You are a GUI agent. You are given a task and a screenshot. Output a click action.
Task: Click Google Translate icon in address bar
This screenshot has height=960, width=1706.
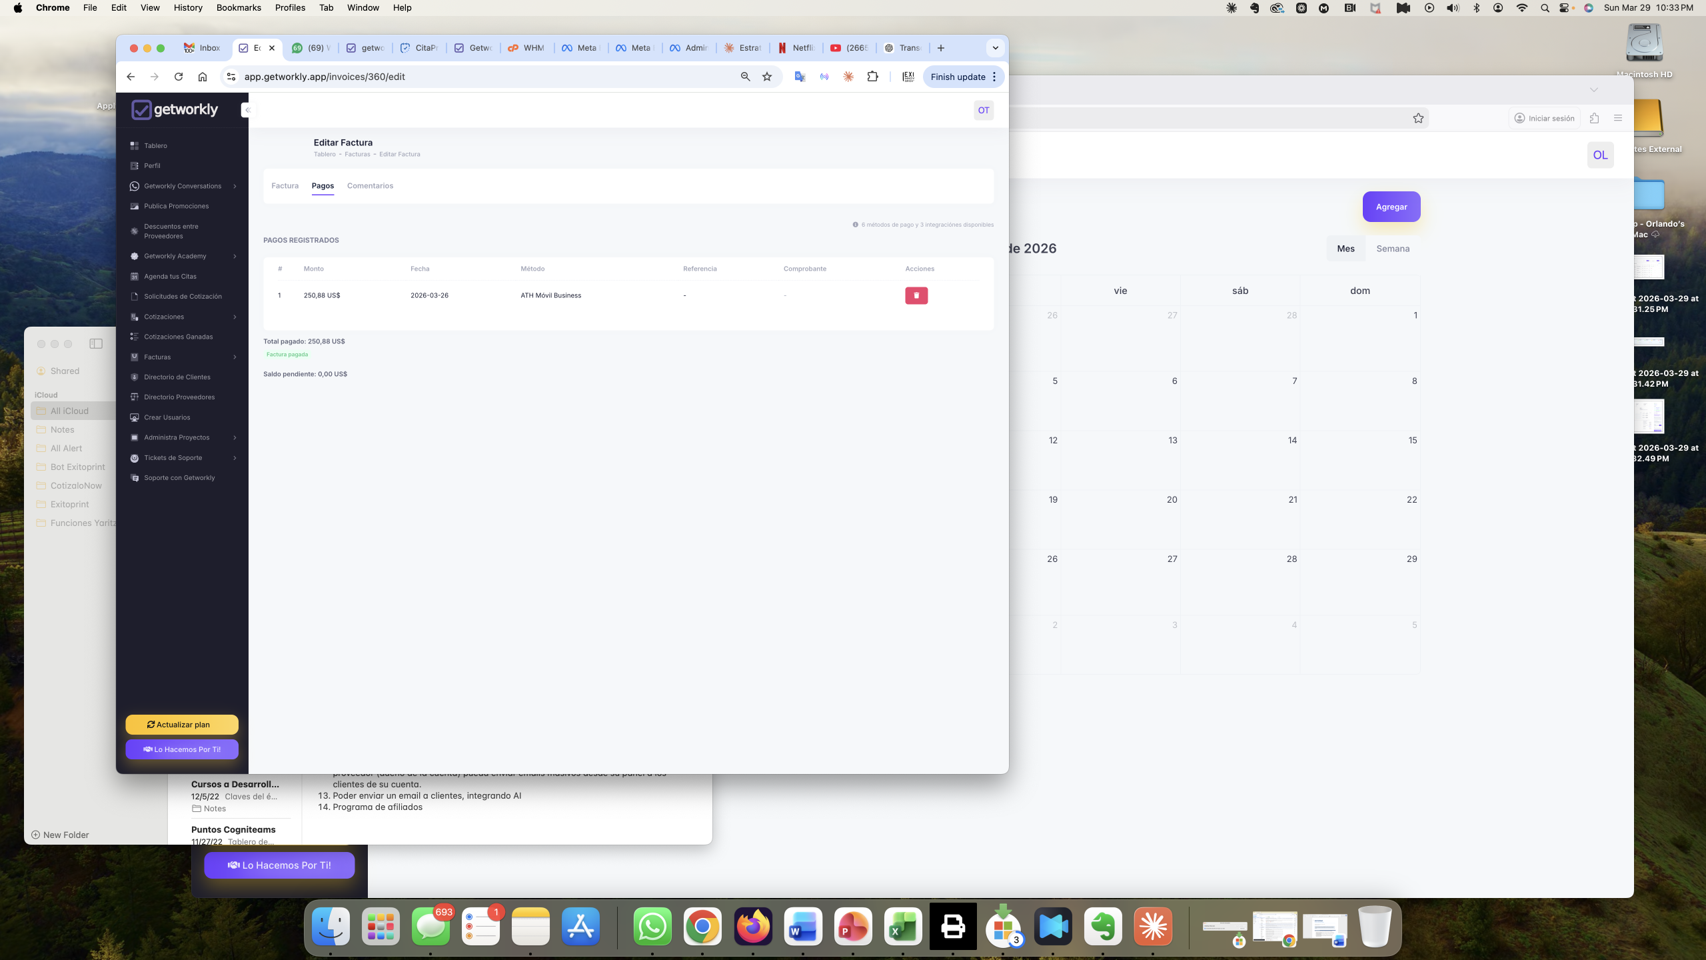800,77
